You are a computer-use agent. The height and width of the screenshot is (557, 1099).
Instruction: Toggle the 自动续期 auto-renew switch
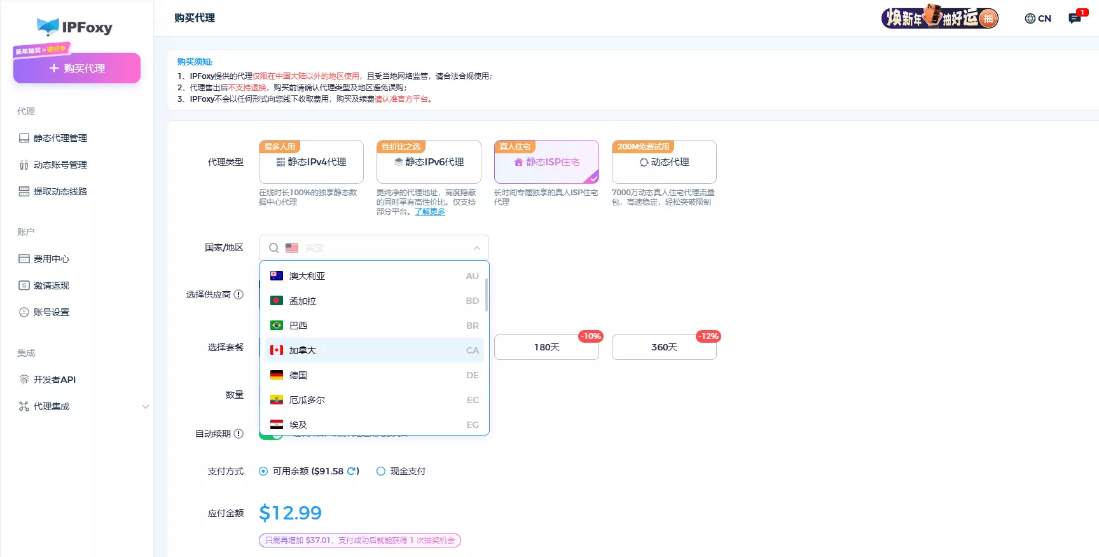point(272,436)
